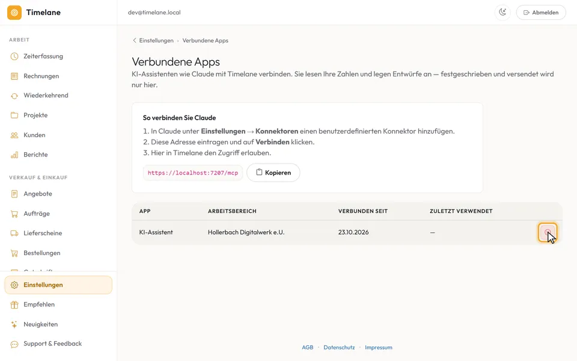Click the Abmelden logout button
577x361 pixels.
(541, 13)
